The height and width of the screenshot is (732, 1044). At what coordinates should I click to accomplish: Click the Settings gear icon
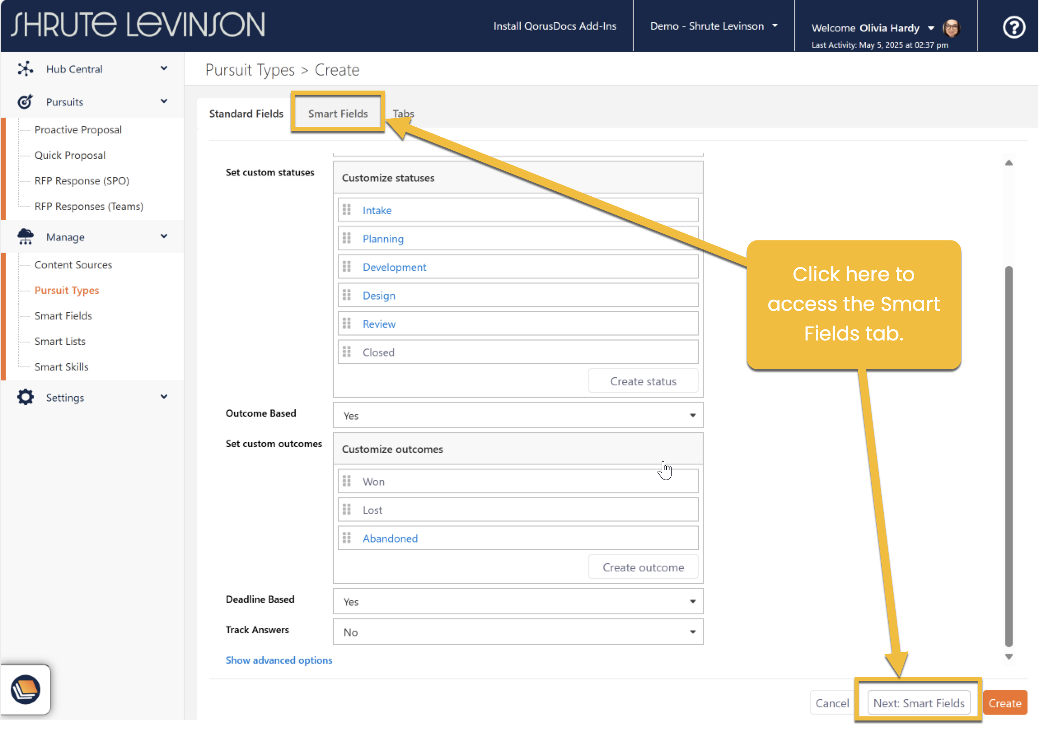click(26, 397)
